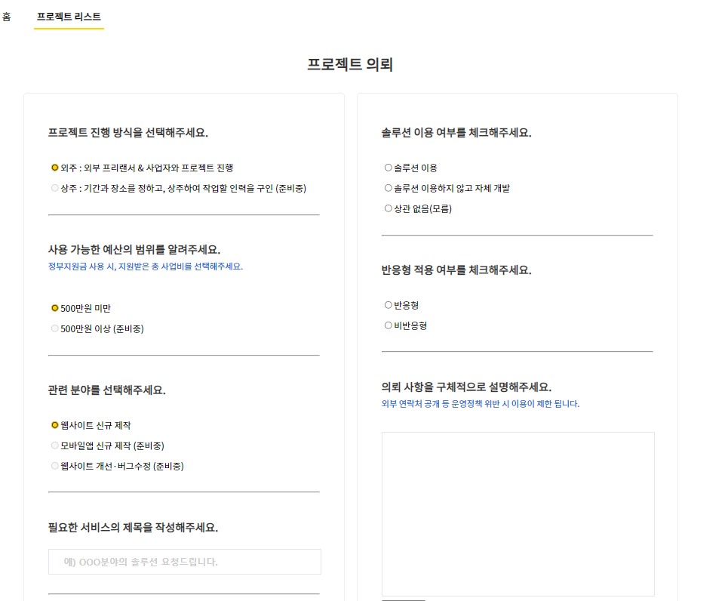The image size is (728, 601).
Task: Select the 비반응형 radio option
Action: (x=389, y=325)
